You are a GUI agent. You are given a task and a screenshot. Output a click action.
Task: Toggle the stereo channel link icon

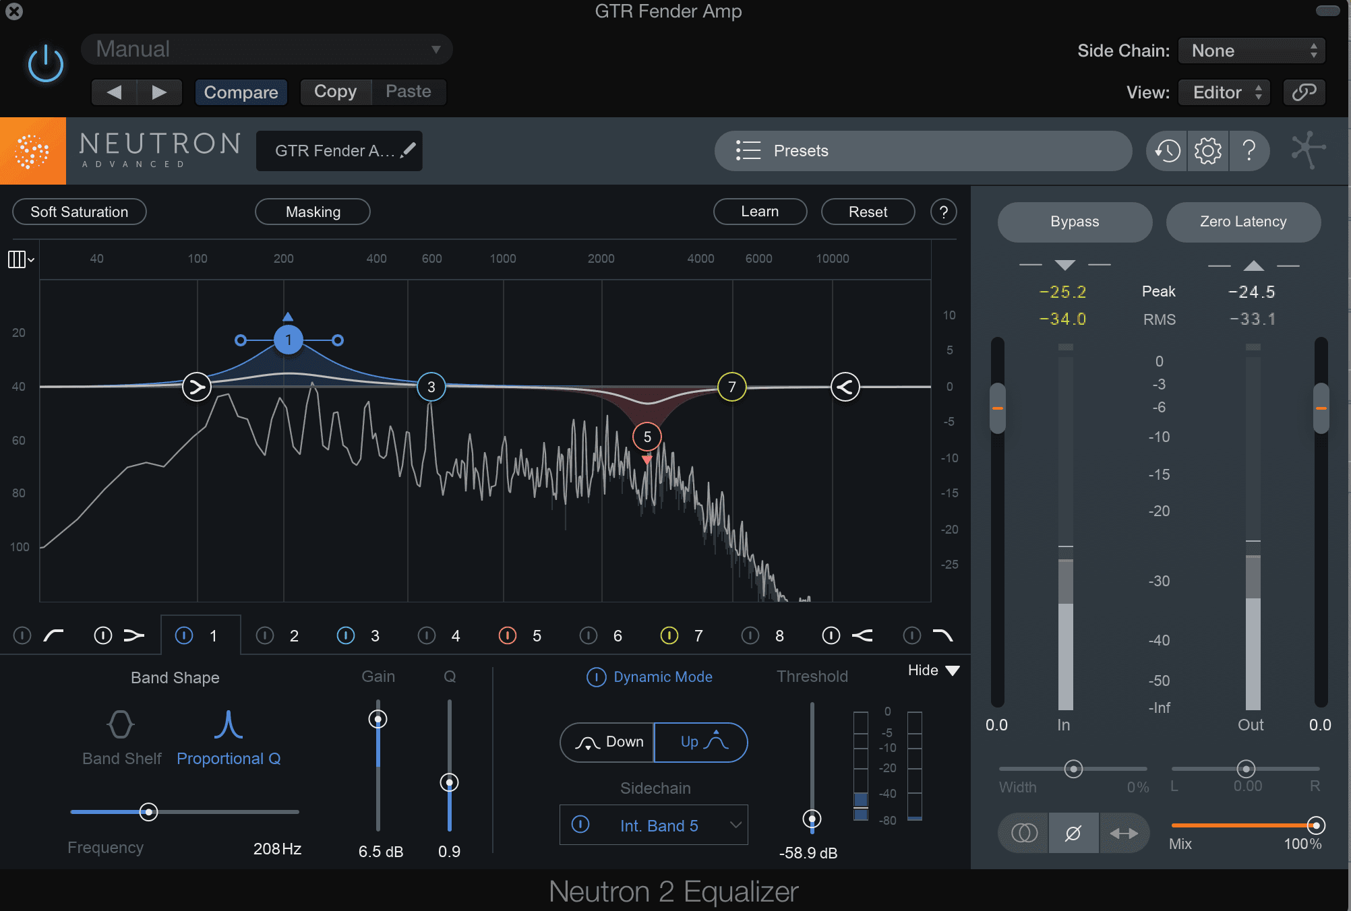(x=1024, y=834)
